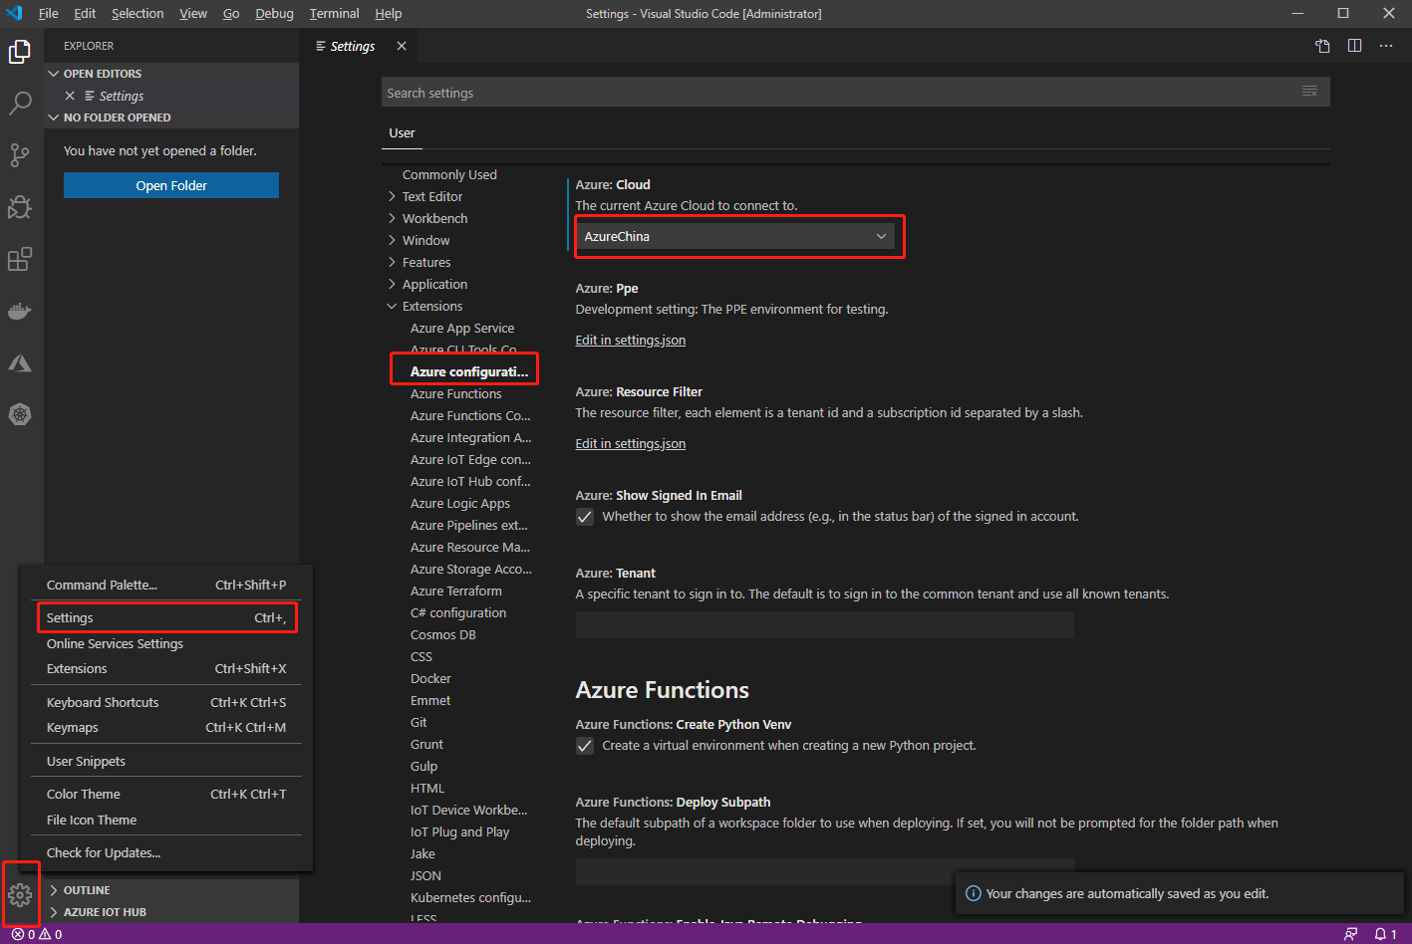This screenshot has width=1412, height=944.
Task: Select Emmet in settings tree
Action: point(430,700)
